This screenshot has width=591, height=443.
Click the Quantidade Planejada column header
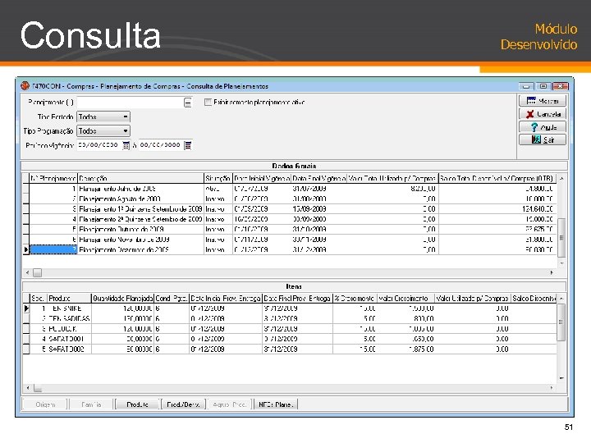[123, 299]
